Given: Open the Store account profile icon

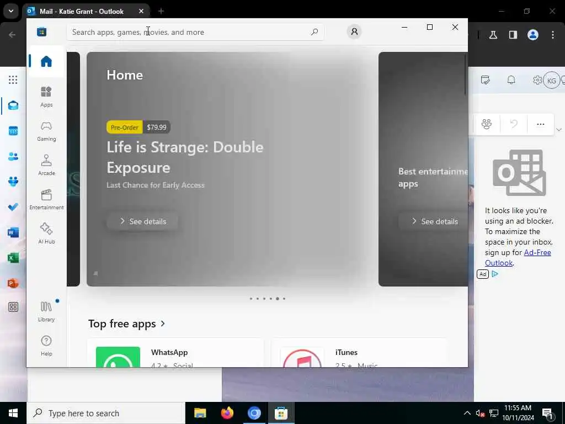Looking at the screenshot, I should pyautogui.click(x=354, y=31).
